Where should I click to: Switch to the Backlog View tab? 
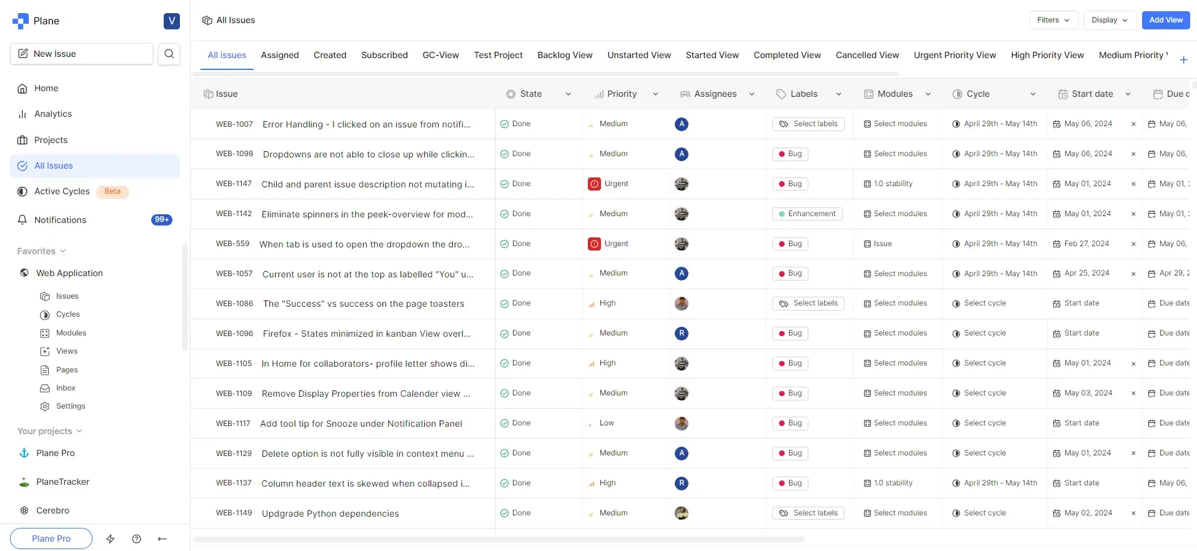click(565, 55)
